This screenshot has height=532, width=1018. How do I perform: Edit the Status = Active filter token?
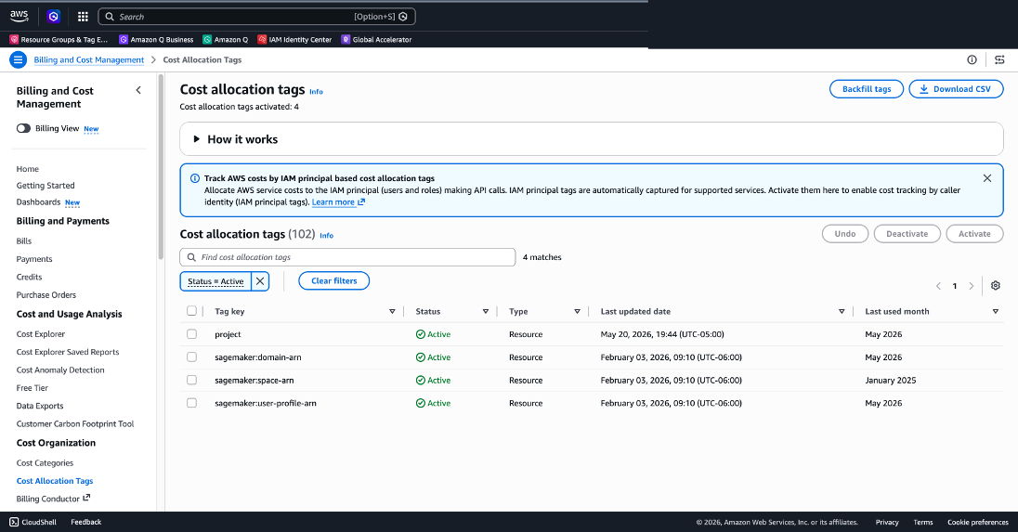(x=215, y=281)
